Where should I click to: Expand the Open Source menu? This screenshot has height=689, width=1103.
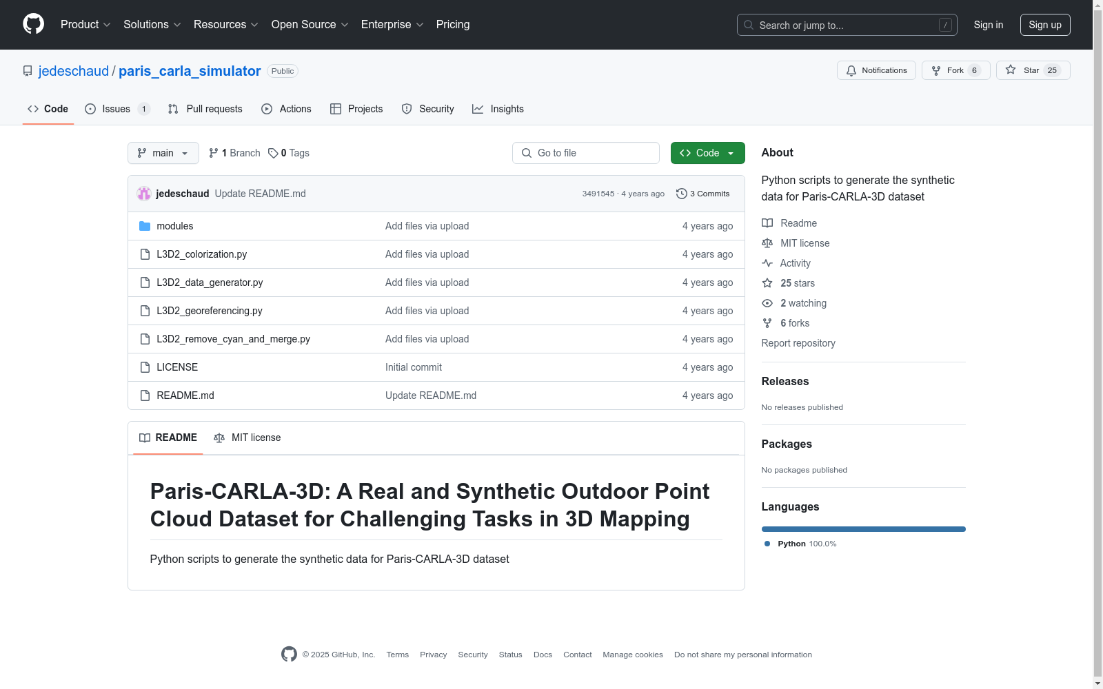coord(310,25)
